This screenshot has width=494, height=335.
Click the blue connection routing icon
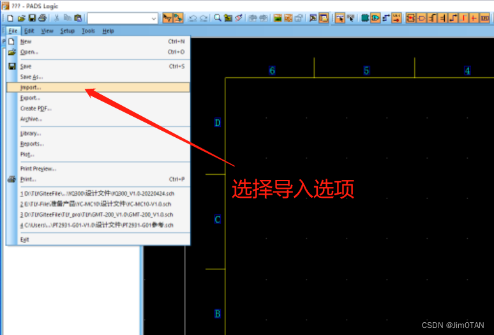(x=386, y=19)
